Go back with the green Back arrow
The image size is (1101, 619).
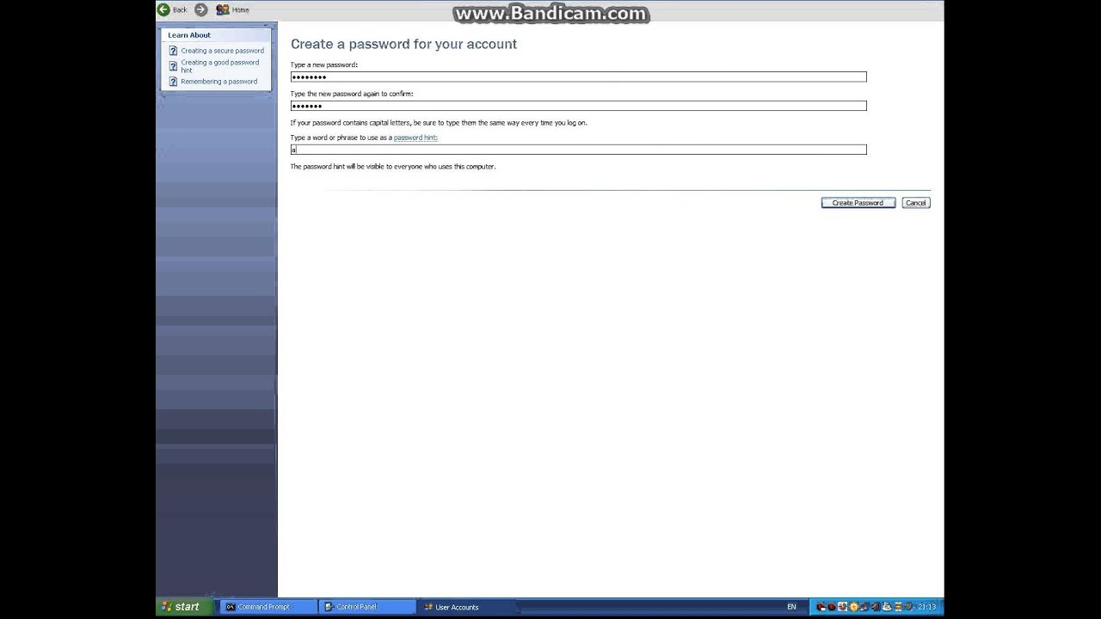pyautogui.click(x=172, y=9)
